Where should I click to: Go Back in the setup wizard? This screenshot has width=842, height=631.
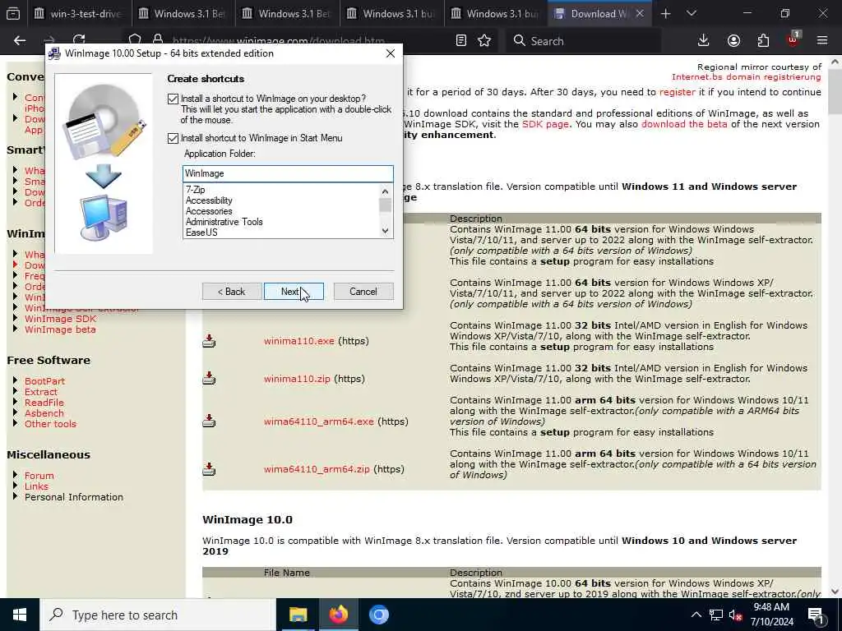pos(232,292)
